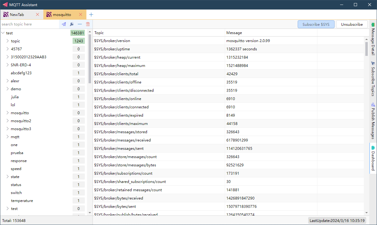
Task: Click the Message column header
Action: point(271,33)
